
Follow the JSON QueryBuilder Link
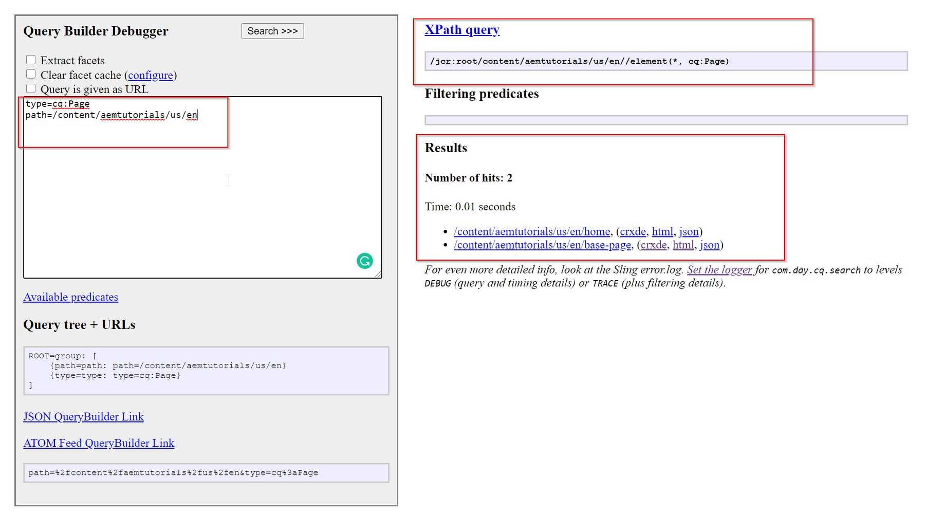[83, 416]
